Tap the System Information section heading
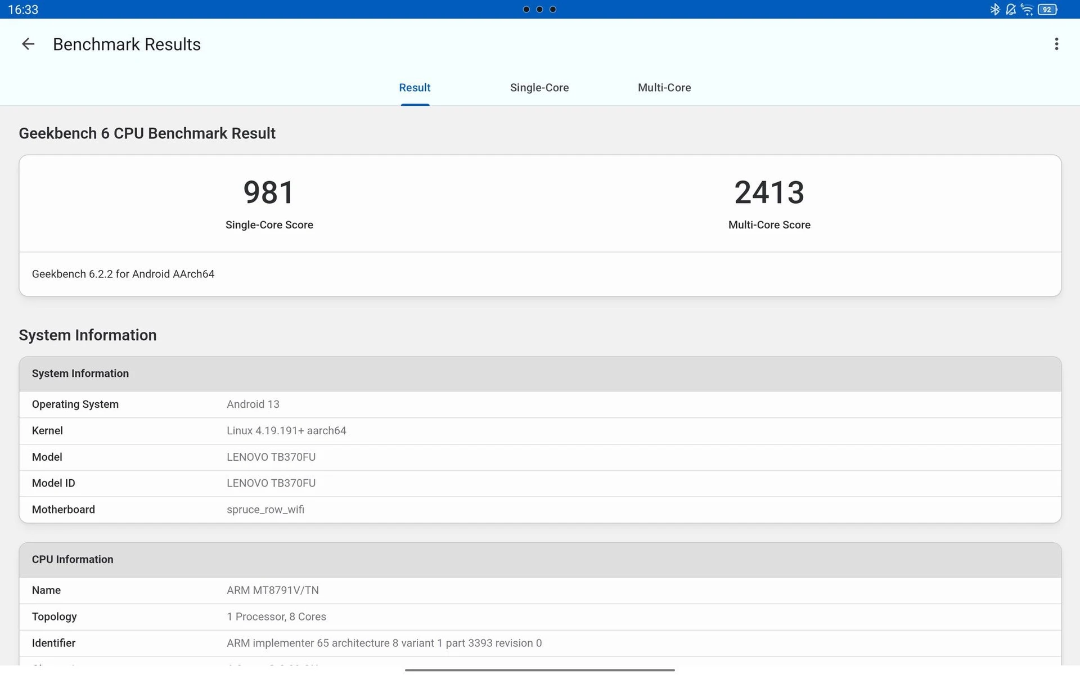1080x675 pixels. click(88, 335)
